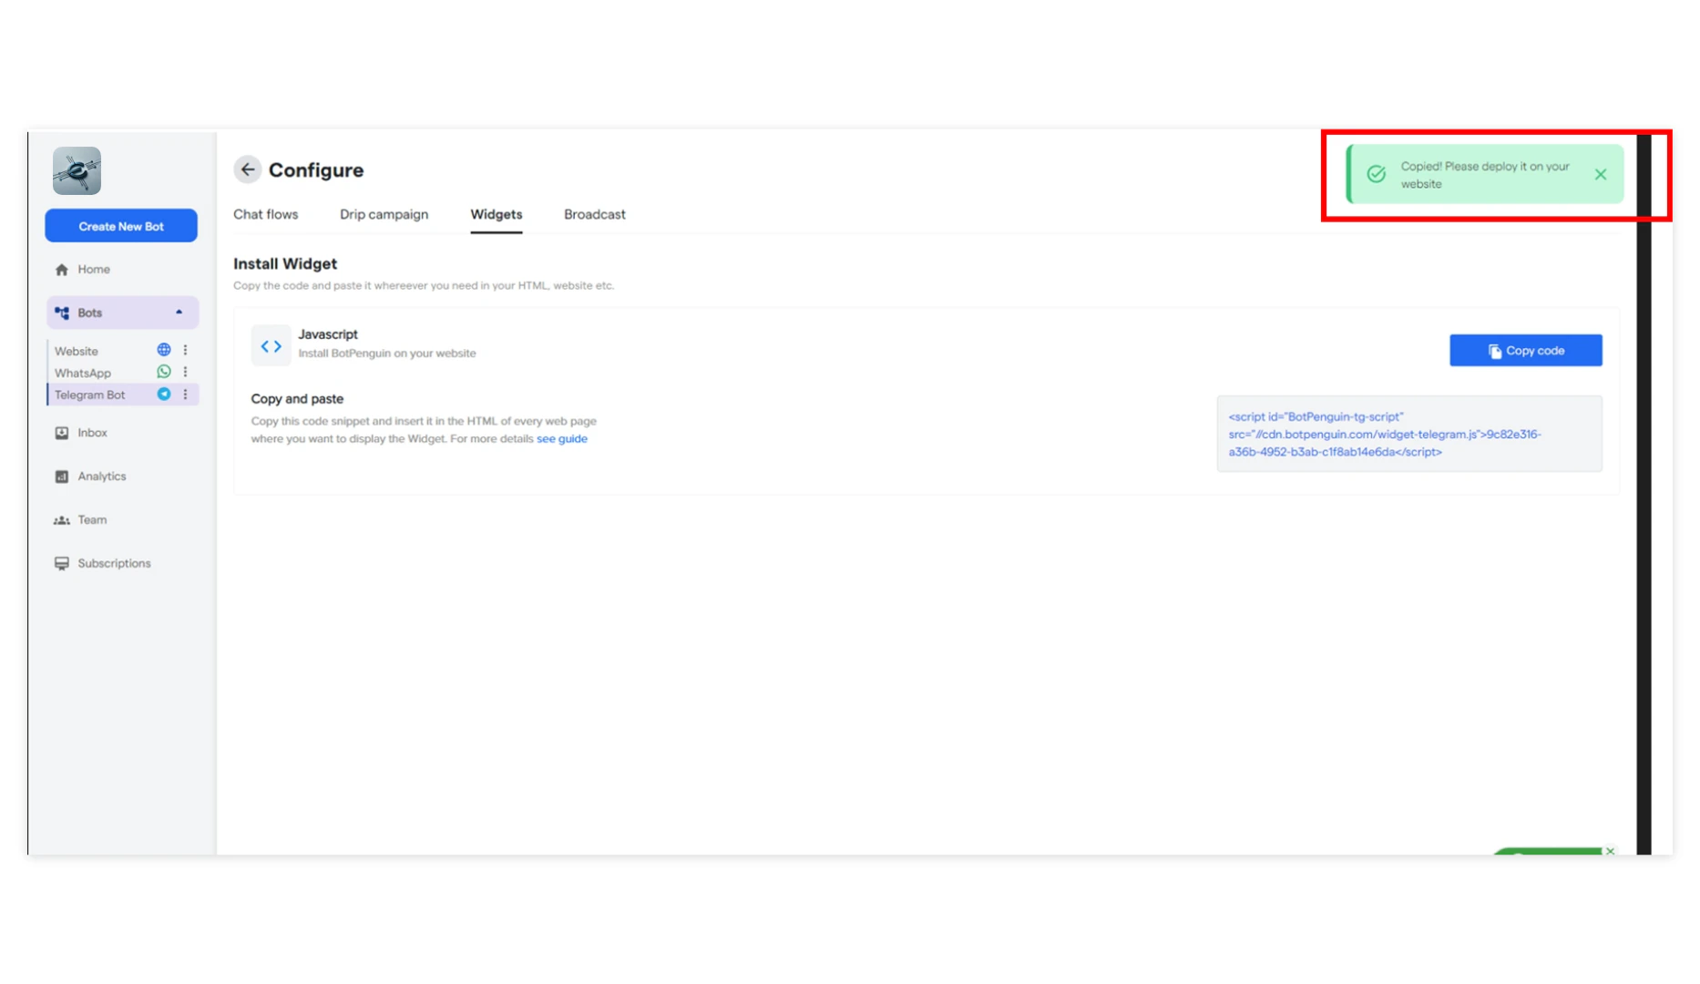Click the Inbox tray icon
Image resolution: width=1700 pixels, height=984 pixels.
[x=62, y=433]
